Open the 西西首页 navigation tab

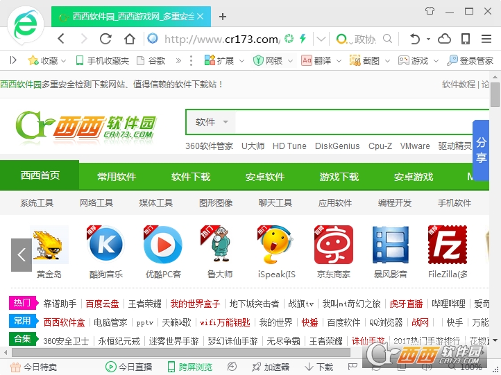click(40, 175)
